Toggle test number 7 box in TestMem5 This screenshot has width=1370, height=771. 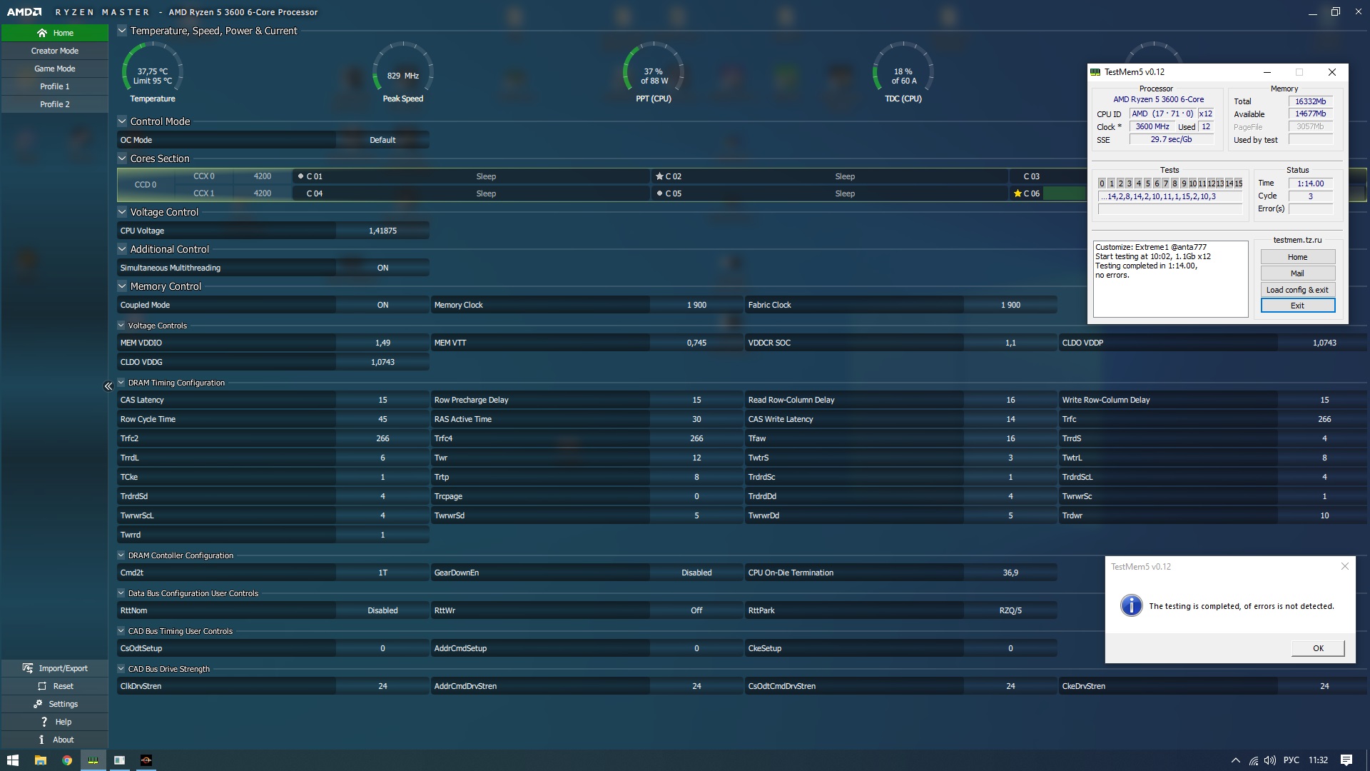[x=1166, y=183]
